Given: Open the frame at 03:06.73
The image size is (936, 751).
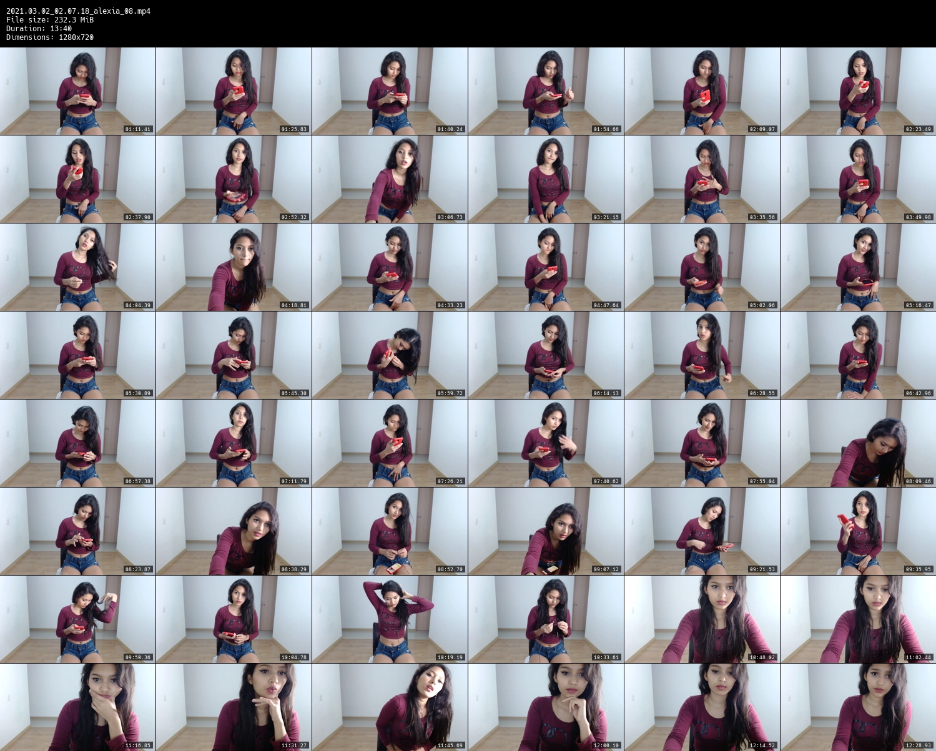Looking at the screenshot, I should 390,179.
